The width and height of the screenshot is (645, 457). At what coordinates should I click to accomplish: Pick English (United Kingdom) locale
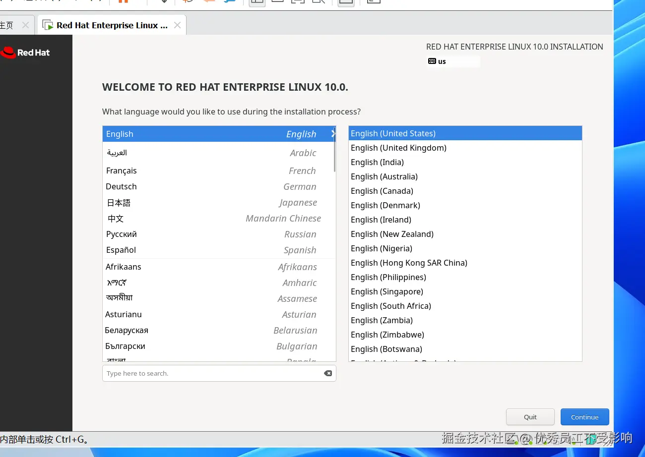(398, 148)
